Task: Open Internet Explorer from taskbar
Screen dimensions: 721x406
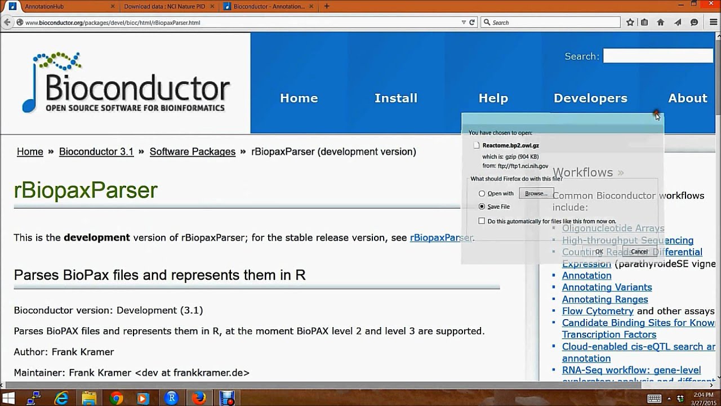Action: (x=60, y=398)
